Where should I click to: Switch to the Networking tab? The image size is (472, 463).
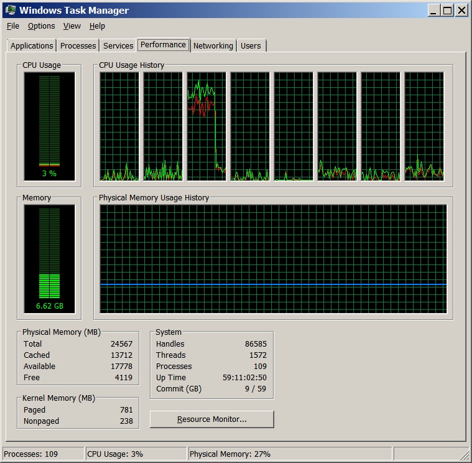click(213, 46)
